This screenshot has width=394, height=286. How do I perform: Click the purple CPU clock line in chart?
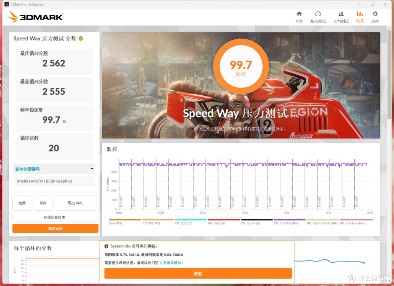click(x=243, y=164)
